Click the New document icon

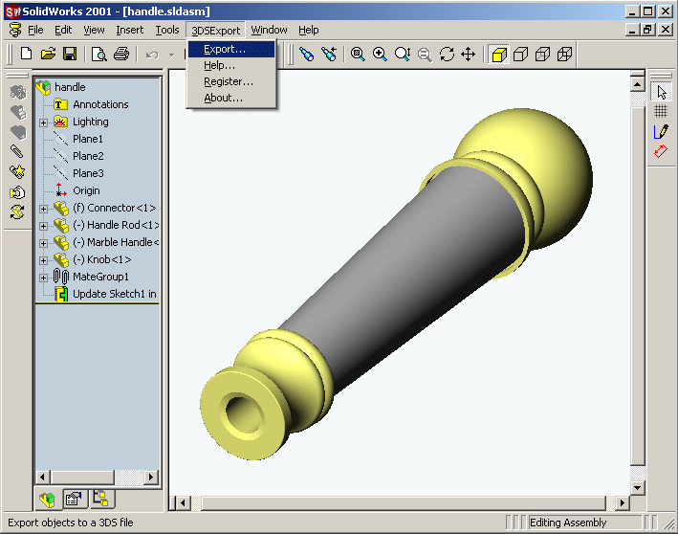tap(27, 55)
